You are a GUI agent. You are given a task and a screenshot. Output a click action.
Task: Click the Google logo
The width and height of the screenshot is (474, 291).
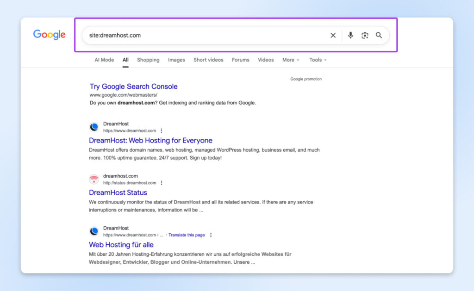point(49,35)
